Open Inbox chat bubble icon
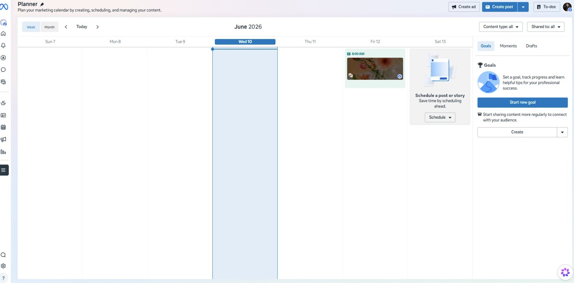The image size is (574, 283). point(4,70)
